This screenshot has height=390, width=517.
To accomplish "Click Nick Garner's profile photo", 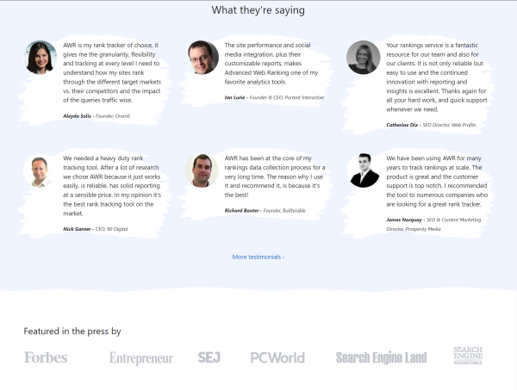I will (x=41, y=170).
